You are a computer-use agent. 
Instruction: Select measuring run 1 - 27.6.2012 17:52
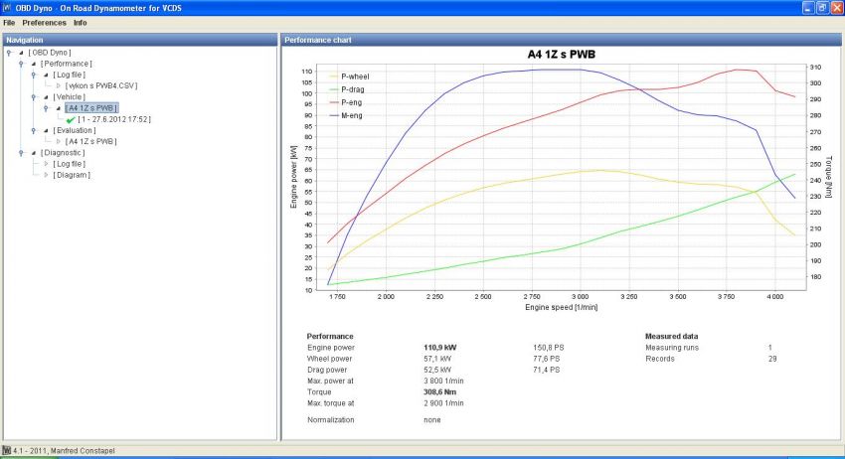[114, 119]
